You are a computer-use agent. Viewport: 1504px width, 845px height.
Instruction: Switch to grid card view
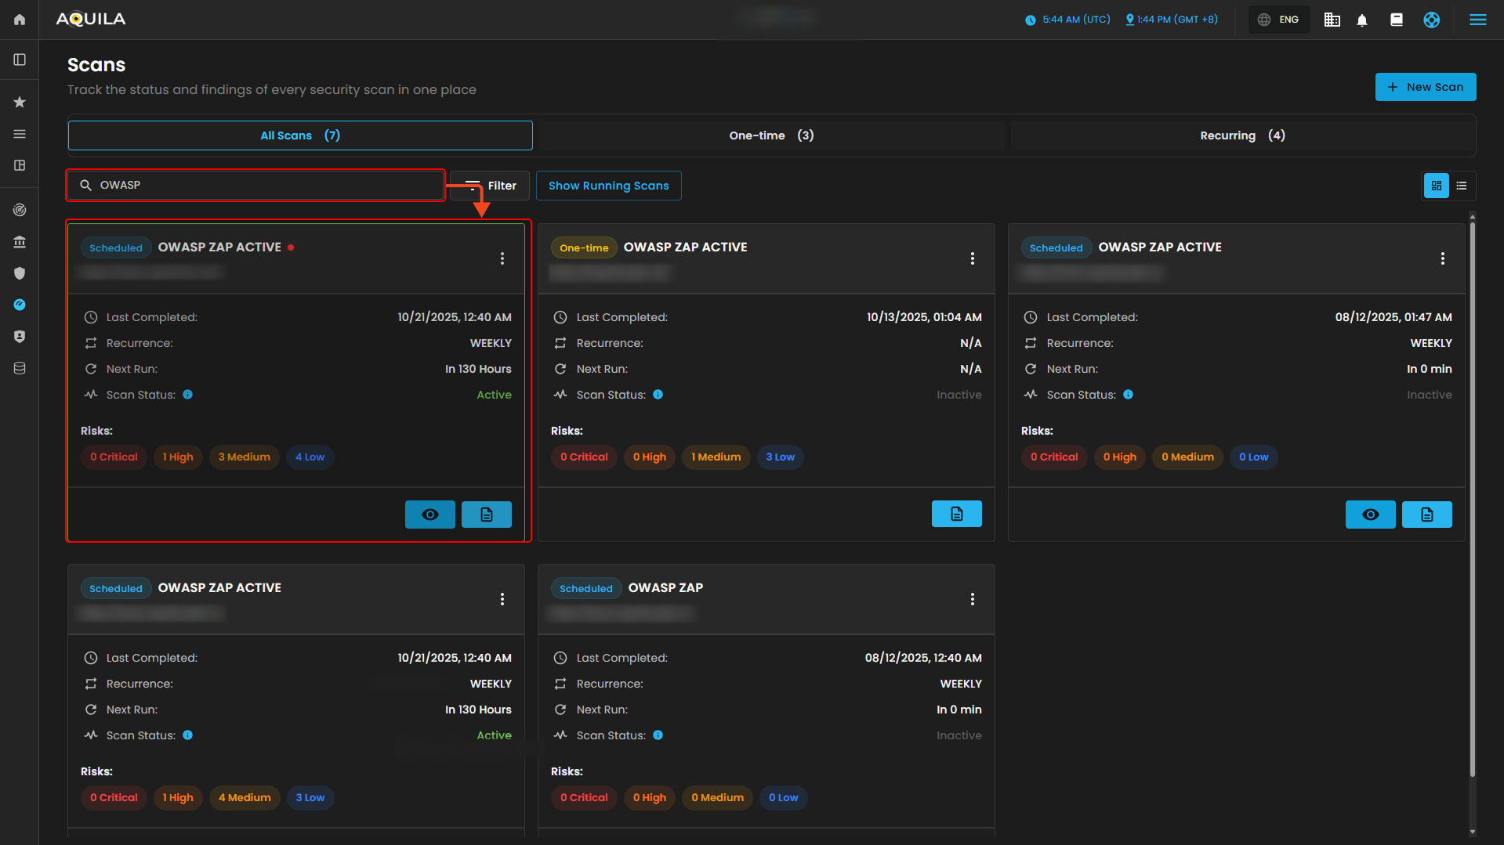tap(1436, 186)
